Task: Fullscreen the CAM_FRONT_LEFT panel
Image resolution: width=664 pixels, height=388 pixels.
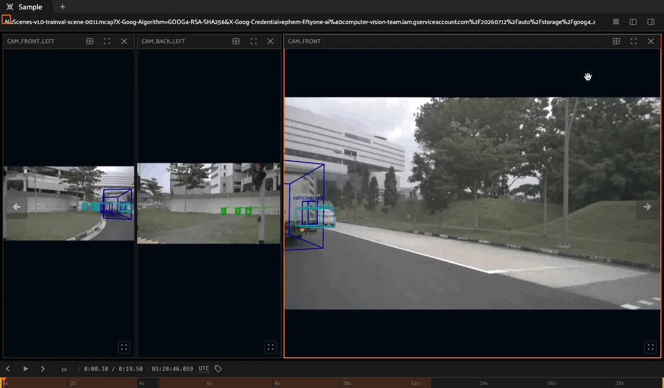Action: click(x=107, y=41)
